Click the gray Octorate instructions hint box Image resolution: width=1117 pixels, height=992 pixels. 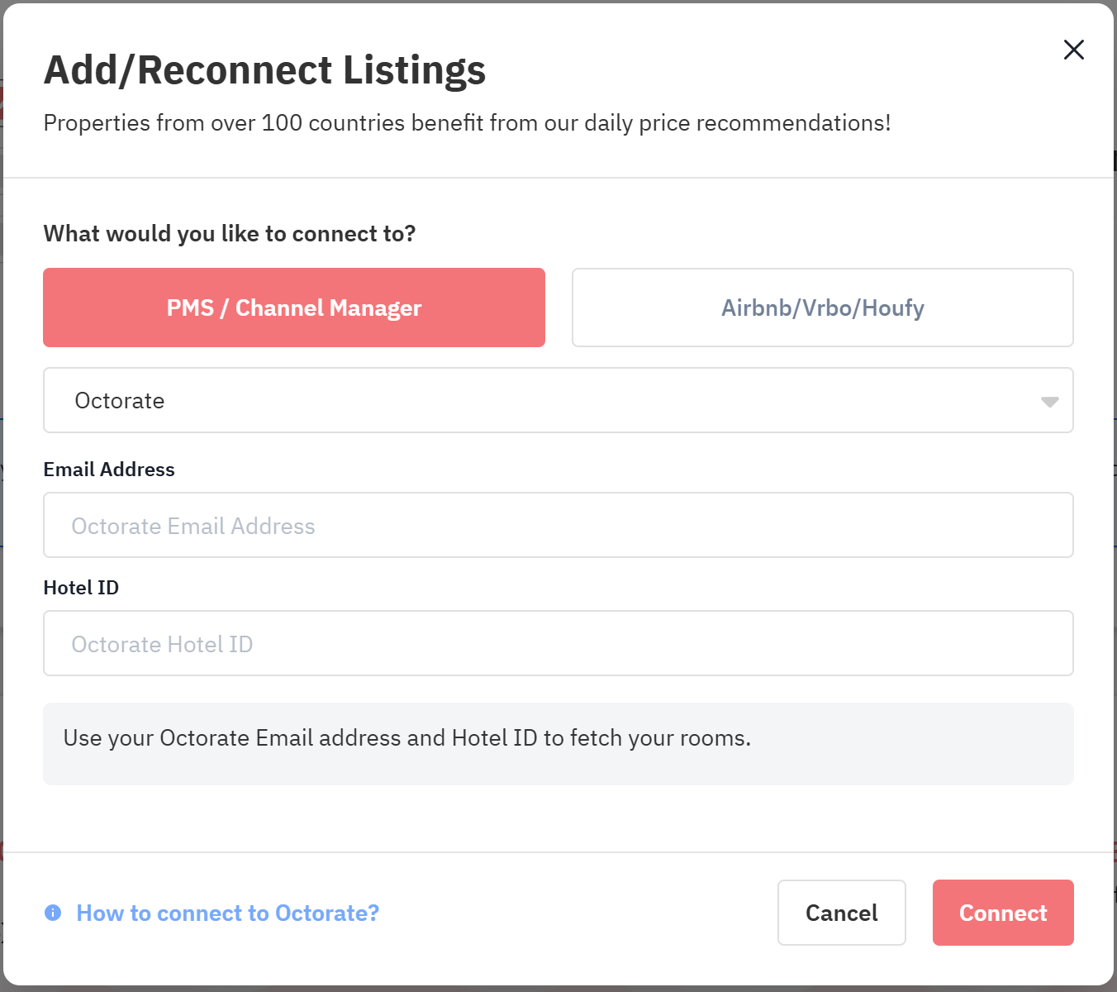(x=558, y=744)
